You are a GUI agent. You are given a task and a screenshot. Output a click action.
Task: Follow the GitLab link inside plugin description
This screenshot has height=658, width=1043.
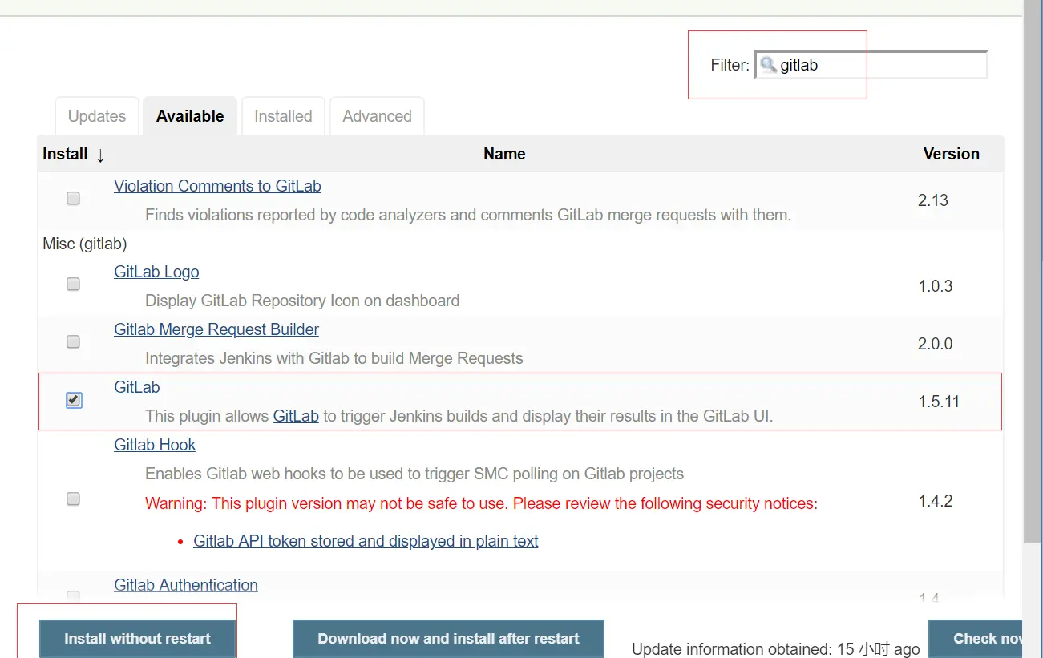pos(296,416)
